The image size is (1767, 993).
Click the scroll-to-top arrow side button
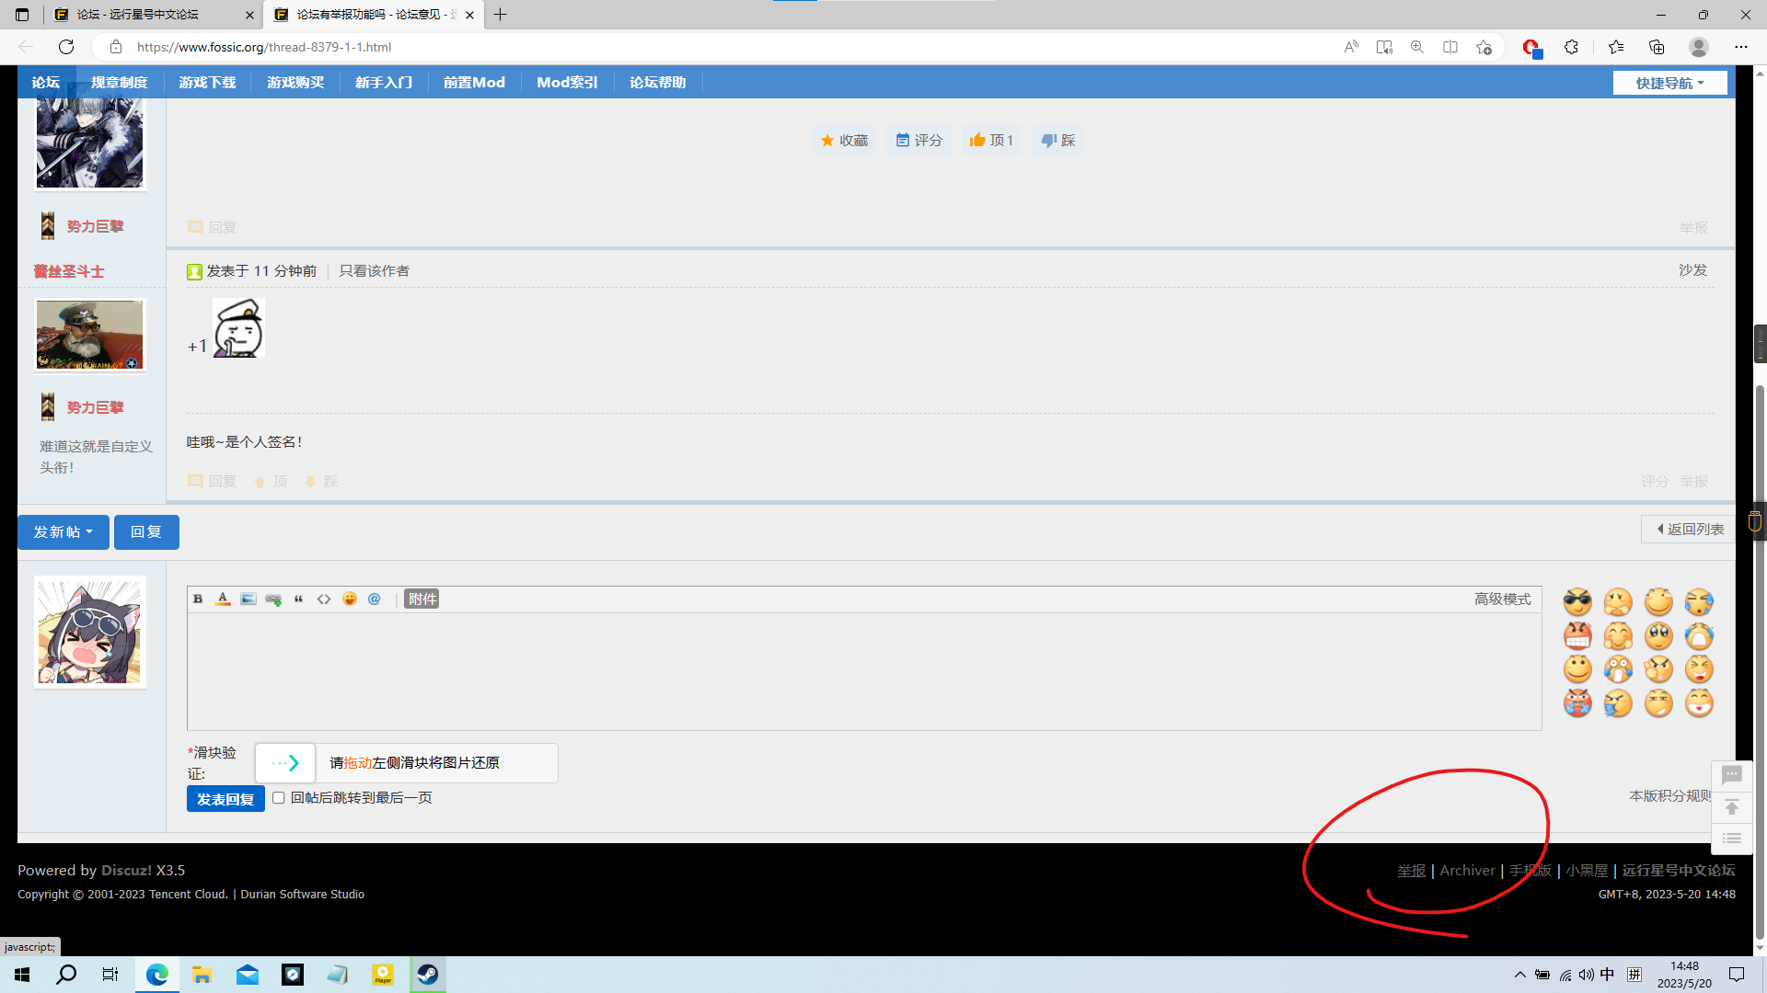point(1732,808)
